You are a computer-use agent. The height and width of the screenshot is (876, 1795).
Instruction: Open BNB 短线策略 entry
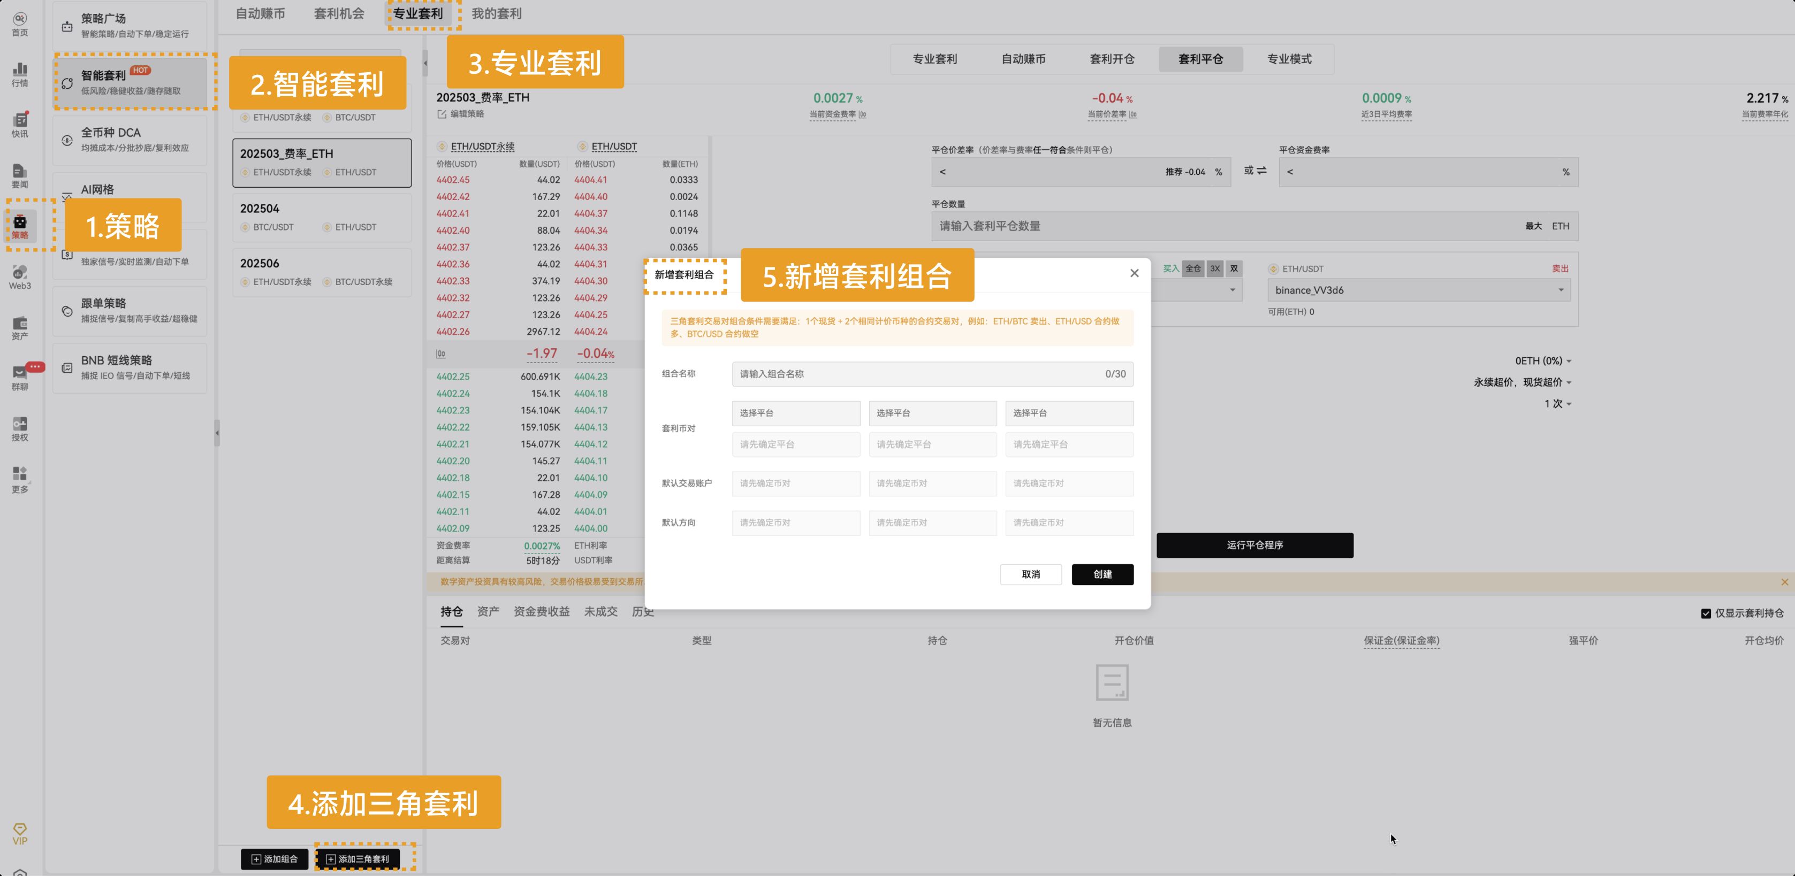click(x=130, y=367)
